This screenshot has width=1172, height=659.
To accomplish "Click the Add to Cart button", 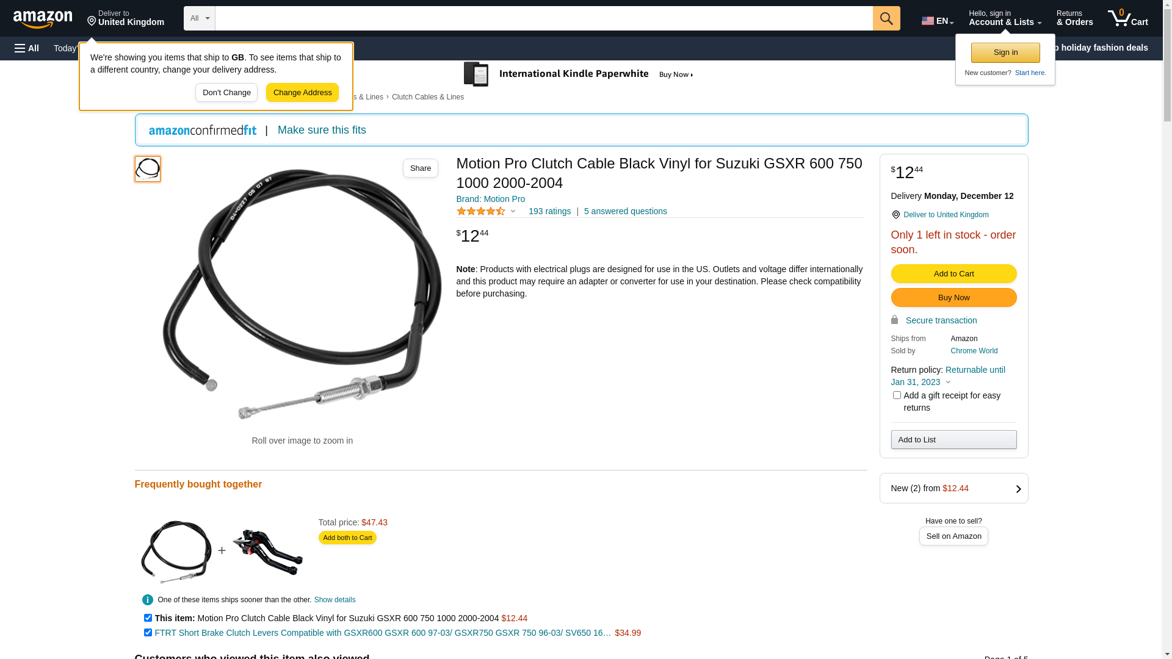I will [953, 274].
